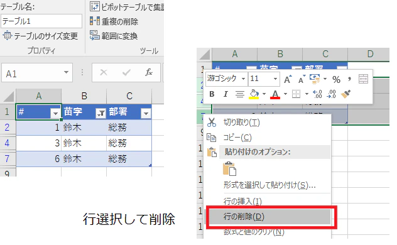The width and height of the screenshot is (397, 245).
Task: Click center alignment icon
Action: coord(239,94)
